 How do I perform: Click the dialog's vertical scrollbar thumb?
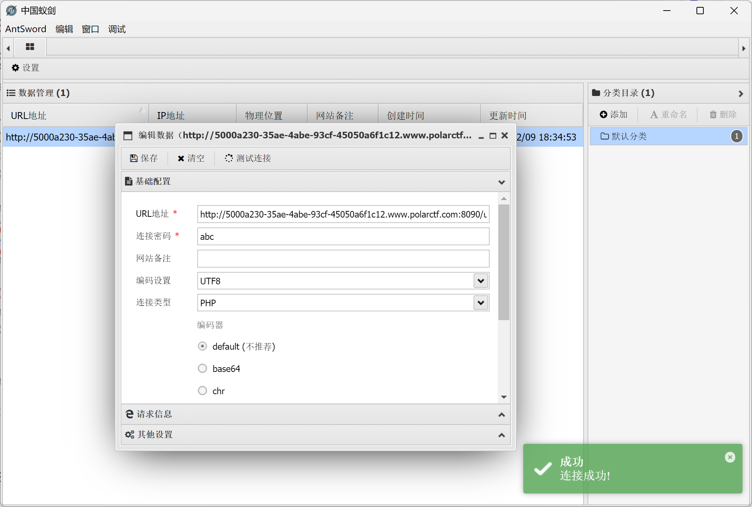504,261
